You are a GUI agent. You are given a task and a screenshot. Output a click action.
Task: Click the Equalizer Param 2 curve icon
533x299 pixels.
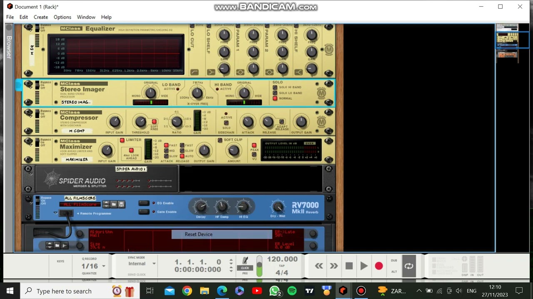[x=269, y=72]
